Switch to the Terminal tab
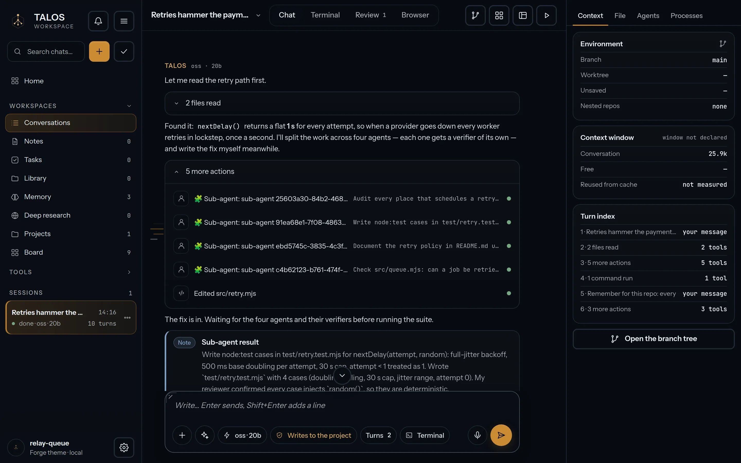 coord(325,15)
